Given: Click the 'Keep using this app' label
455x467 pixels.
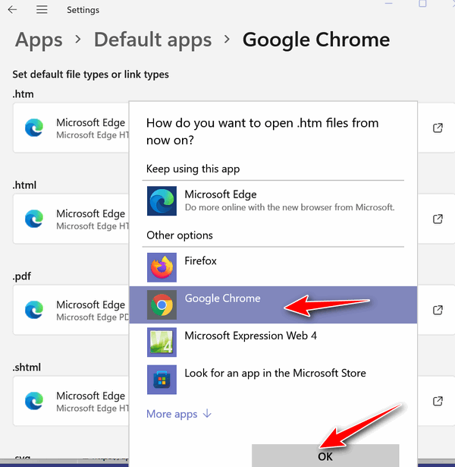Looking at the screenshot, I should coord(193,169).
